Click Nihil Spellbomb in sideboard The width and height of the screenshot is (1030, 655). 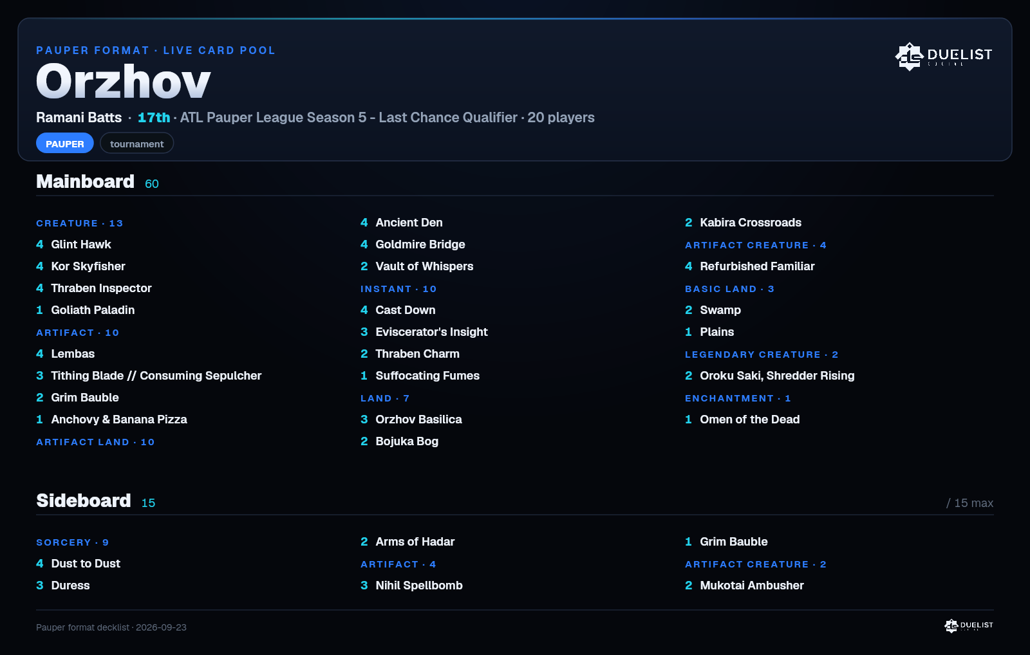click(419, 586)
